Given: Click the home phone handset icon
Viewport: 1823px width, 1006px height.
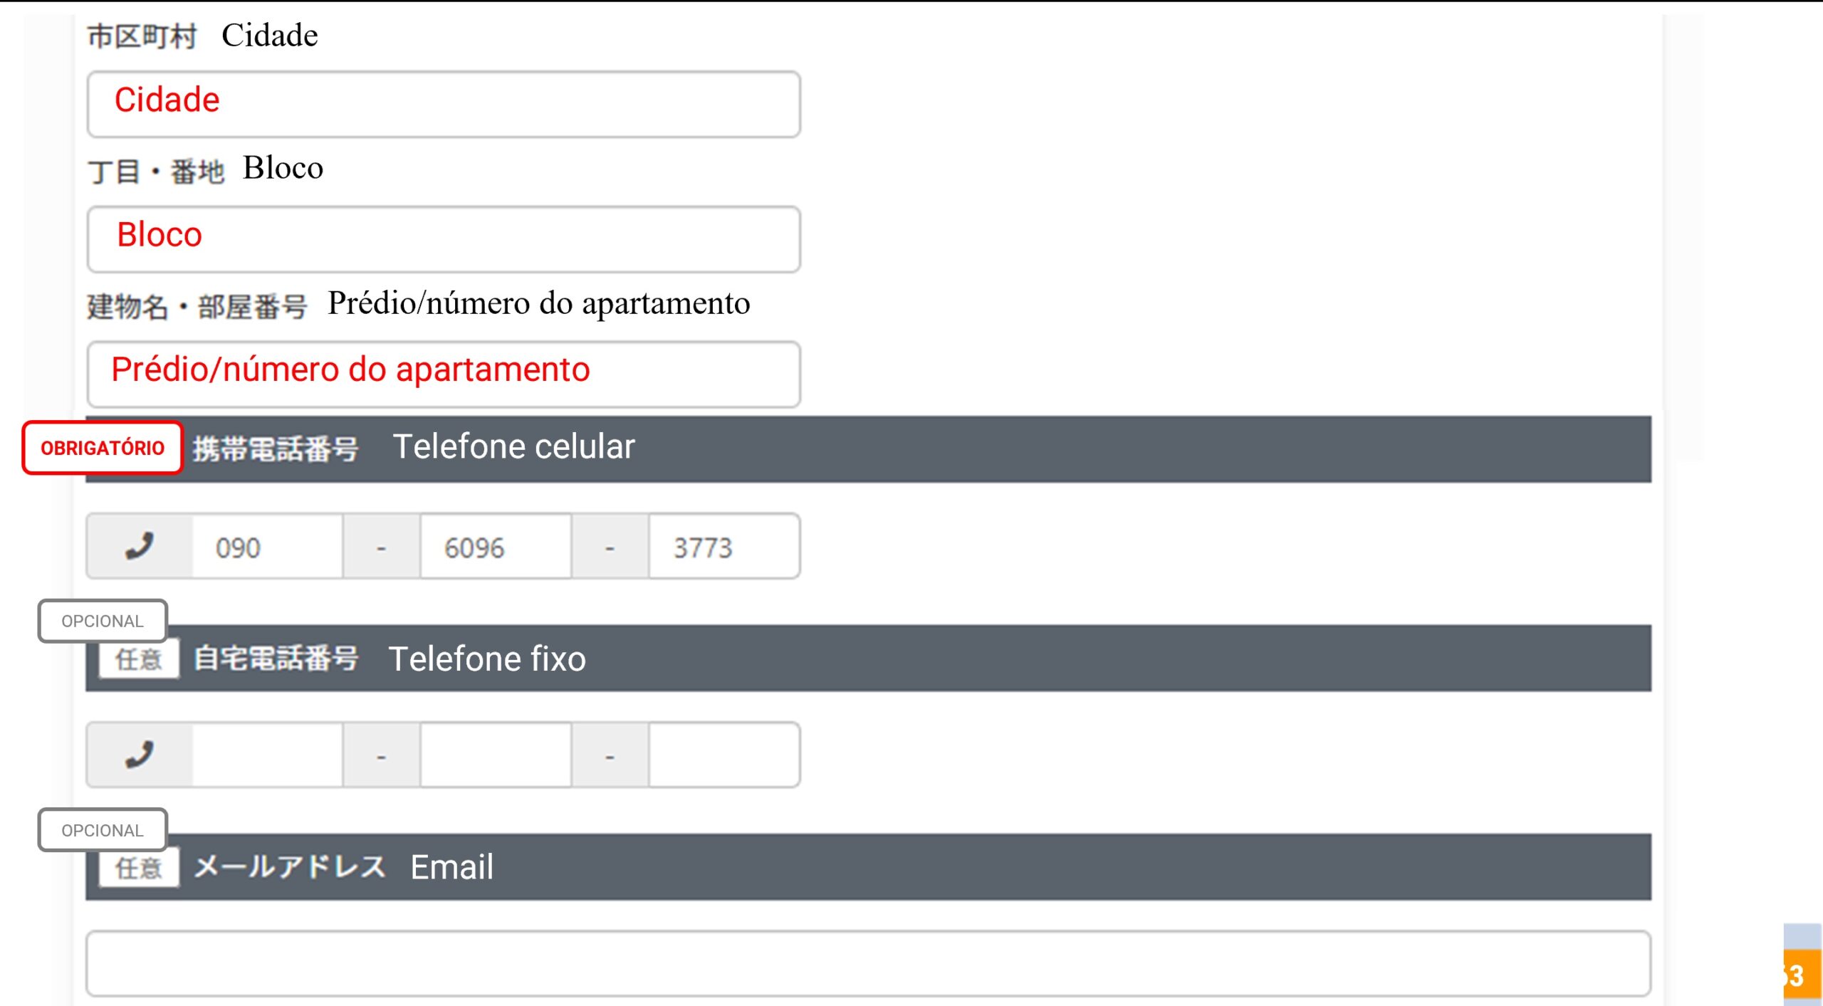Looking at the screenshot, I should point(140,755).
